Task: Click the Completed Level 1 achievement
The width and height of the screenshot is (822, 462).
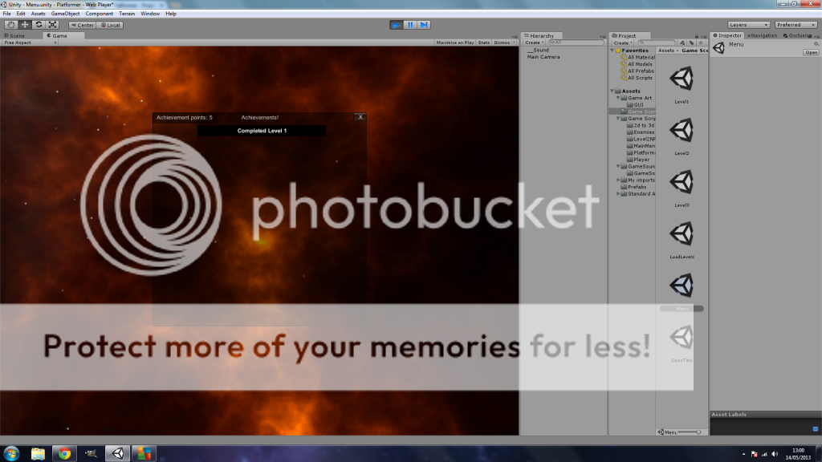Action: [x=262, y=131]
